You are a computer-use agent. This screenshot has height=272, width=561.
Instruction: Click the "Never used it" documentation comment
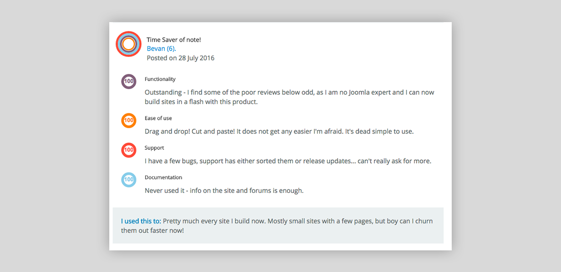tap(224, 190)
